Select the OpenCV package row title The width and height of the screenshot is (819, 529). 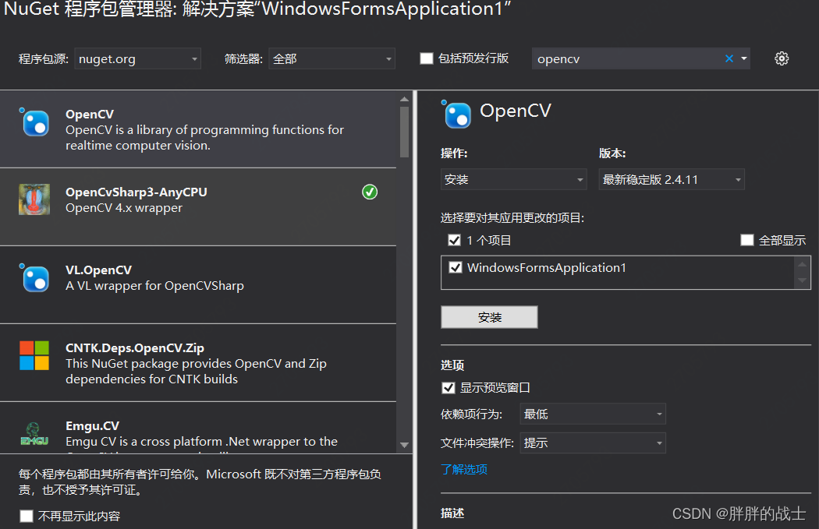[90, 115]
